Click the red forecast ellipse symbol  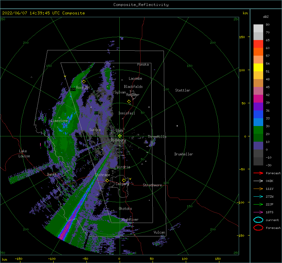click(x=258, y=228)
